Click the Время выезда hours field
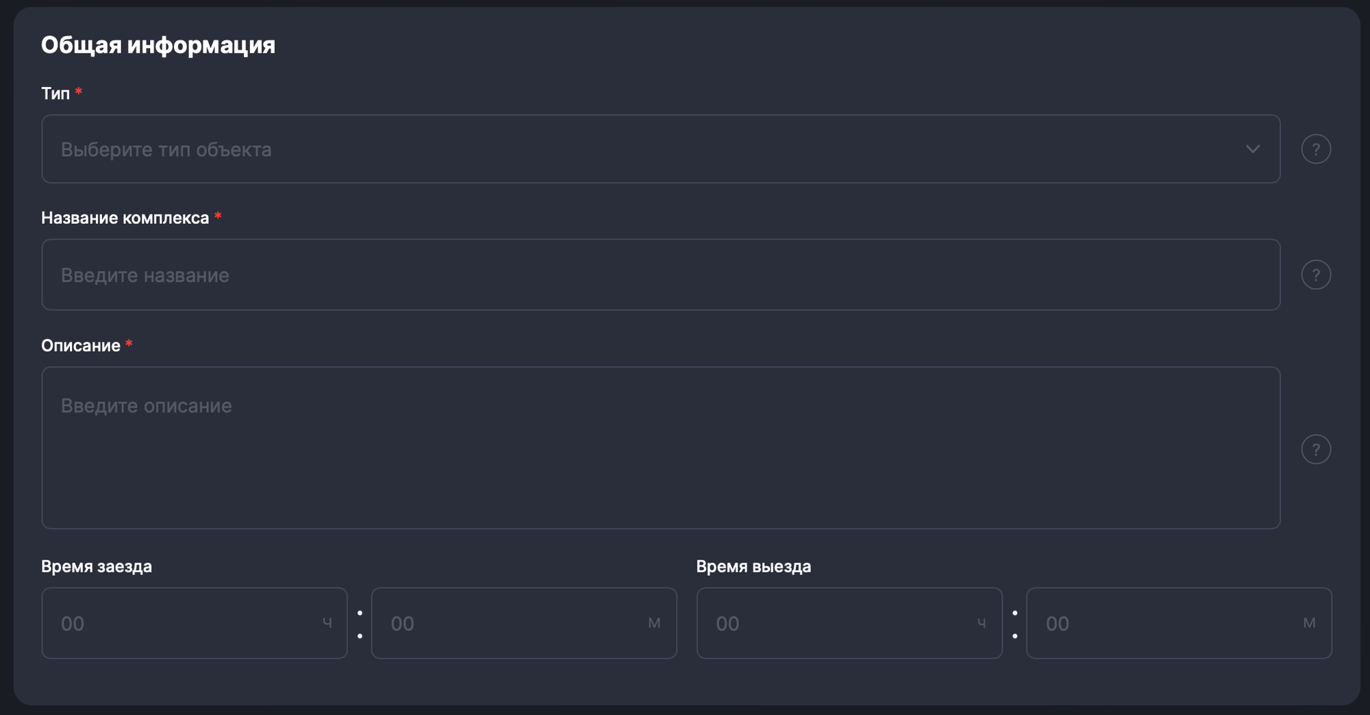This screenshot has height=715, width=1370. click(x=839, y=623)
